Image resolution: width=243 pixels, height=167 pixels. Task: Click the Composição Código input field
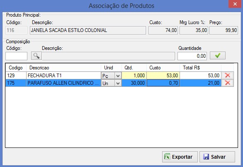(x=16, y=56)
